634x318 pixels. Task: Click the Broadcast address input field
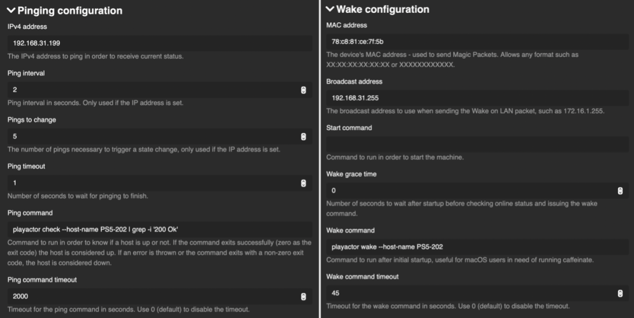tap(477, 98)
